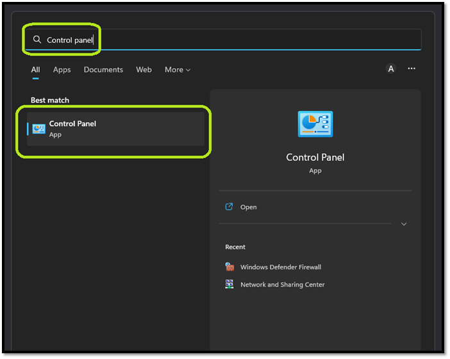Switch to the Documents tab
Screen dimensions: 450x359
[x=103, y=70]
